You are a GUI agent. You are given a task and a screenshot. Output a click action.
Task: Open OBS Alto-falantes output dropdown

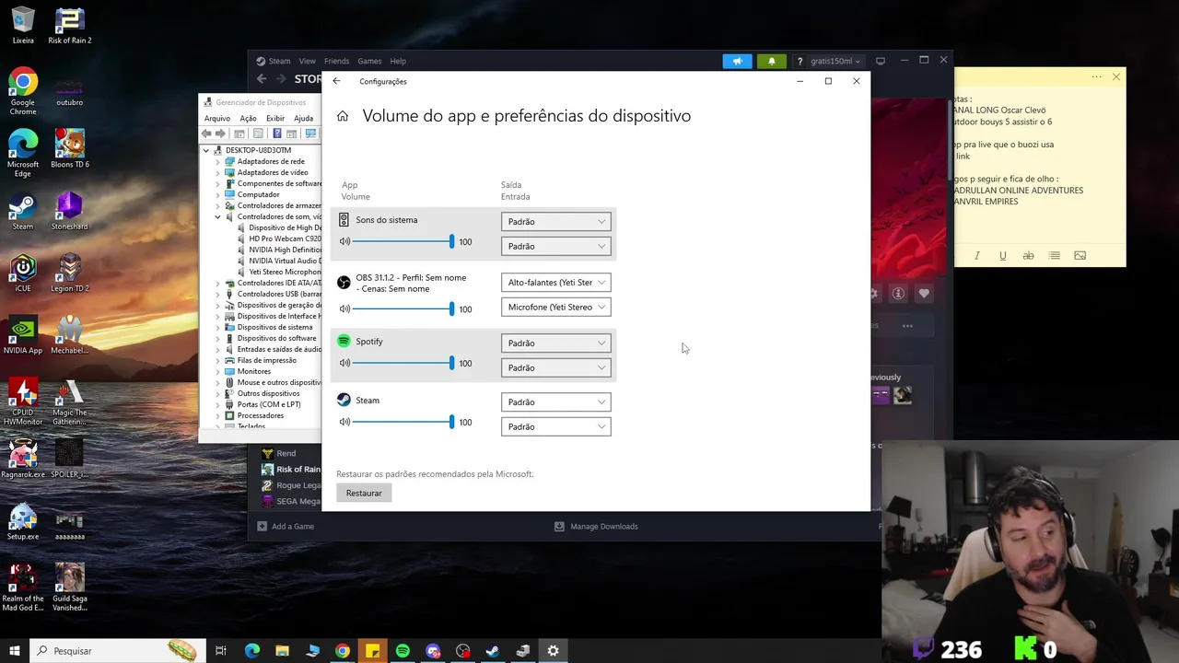click(555, 283)
